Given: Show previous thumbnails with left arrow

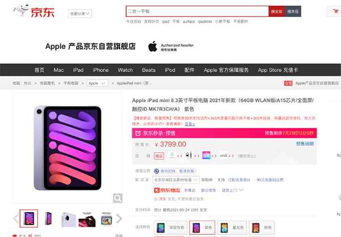Looking at the screenshot, I should coord(16,218).
